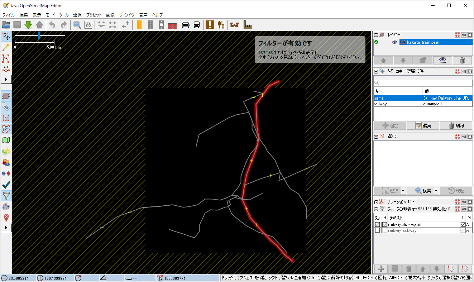This screenshot has width=474, height=282.
Task: Click the 編集 button in the tags panel
Action: tap(423, 126)
